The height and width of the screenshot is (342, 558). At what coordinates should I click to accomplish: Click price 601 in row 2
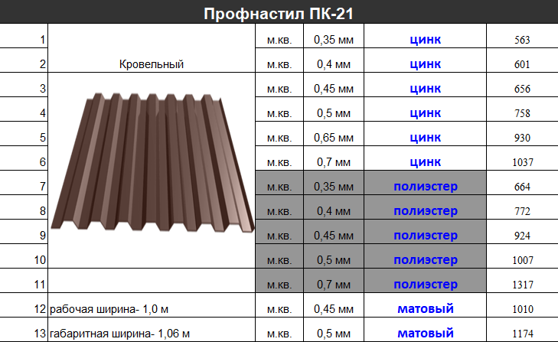(522, 64)
